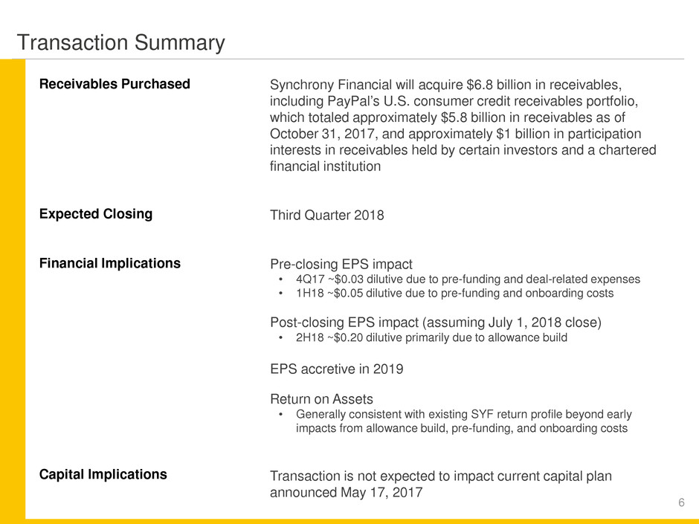This screenshot has height=524, width=699.
Task: Select the Post-closing EPS impact line
Action: point(427,323)
